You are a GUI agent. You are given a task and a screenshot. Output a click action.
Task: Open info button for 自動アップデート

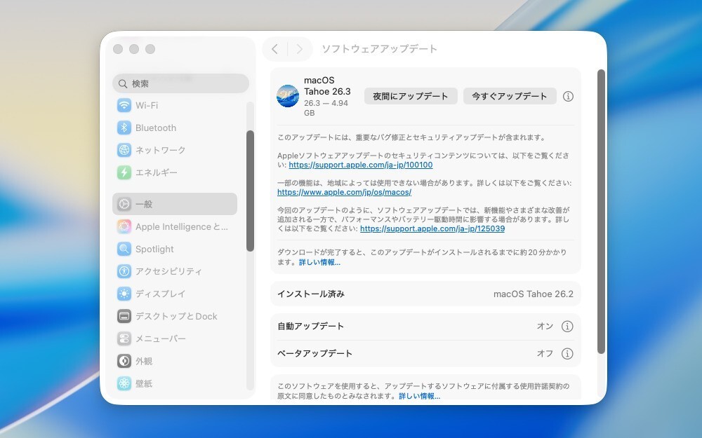pos(567,327)
